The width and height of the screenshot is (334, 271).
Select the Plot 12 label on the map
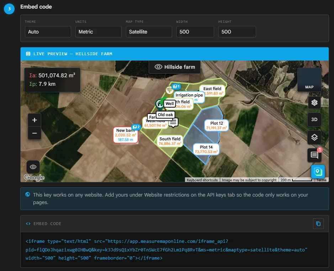click(216, 125)
